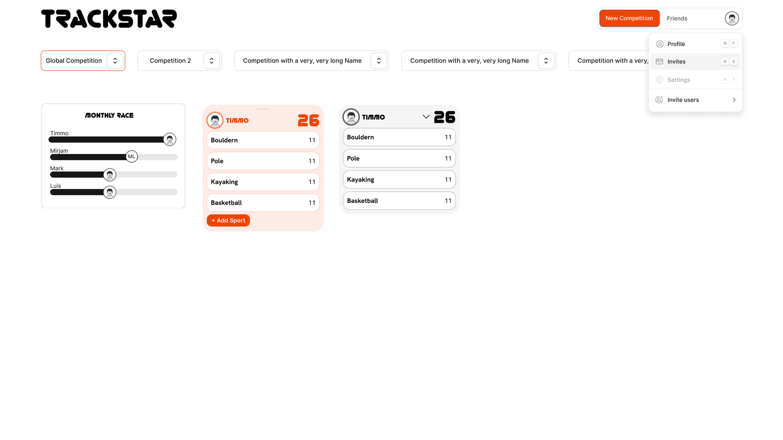The width and height of the screenshot is (783, 440).
Task: Click Luis's progress bar in Monthly Race
Action: click(x=114, y=192)
